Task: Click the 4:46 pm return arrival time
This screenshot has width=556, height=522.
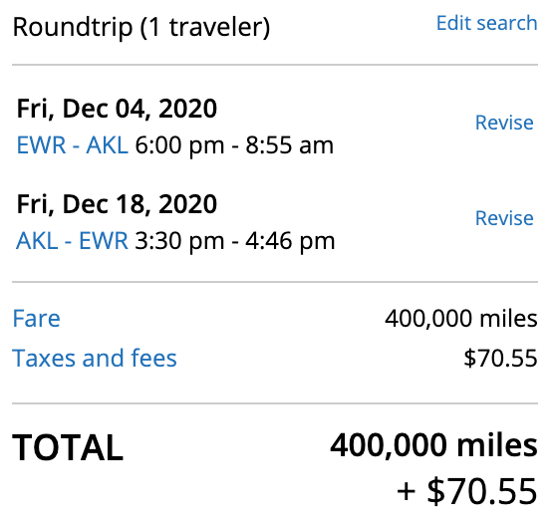Action: (290, 241)
